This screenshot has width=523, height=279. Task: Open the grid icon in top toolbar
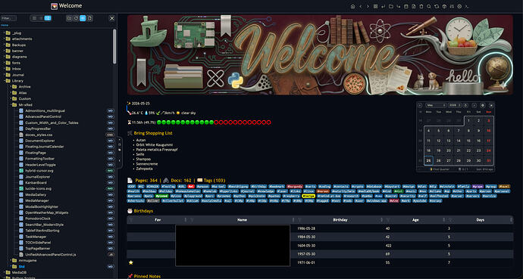tap(375, 6)
